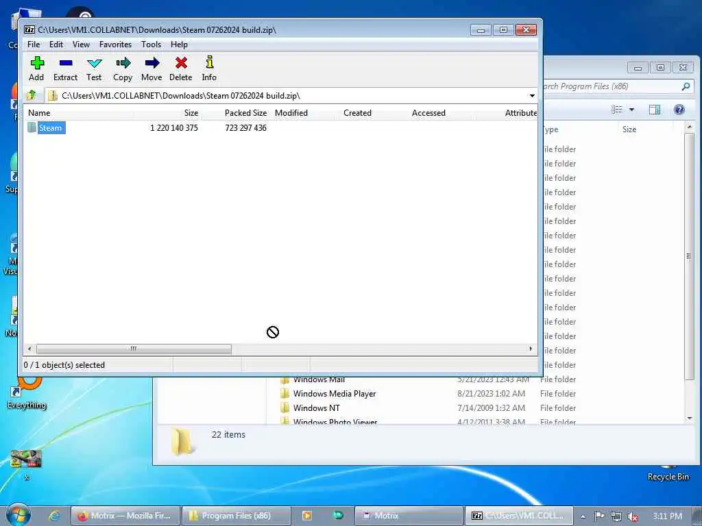Open the Everything desktop shortcut
Viewport: 702px width, 526px height.
coord(27,392)
